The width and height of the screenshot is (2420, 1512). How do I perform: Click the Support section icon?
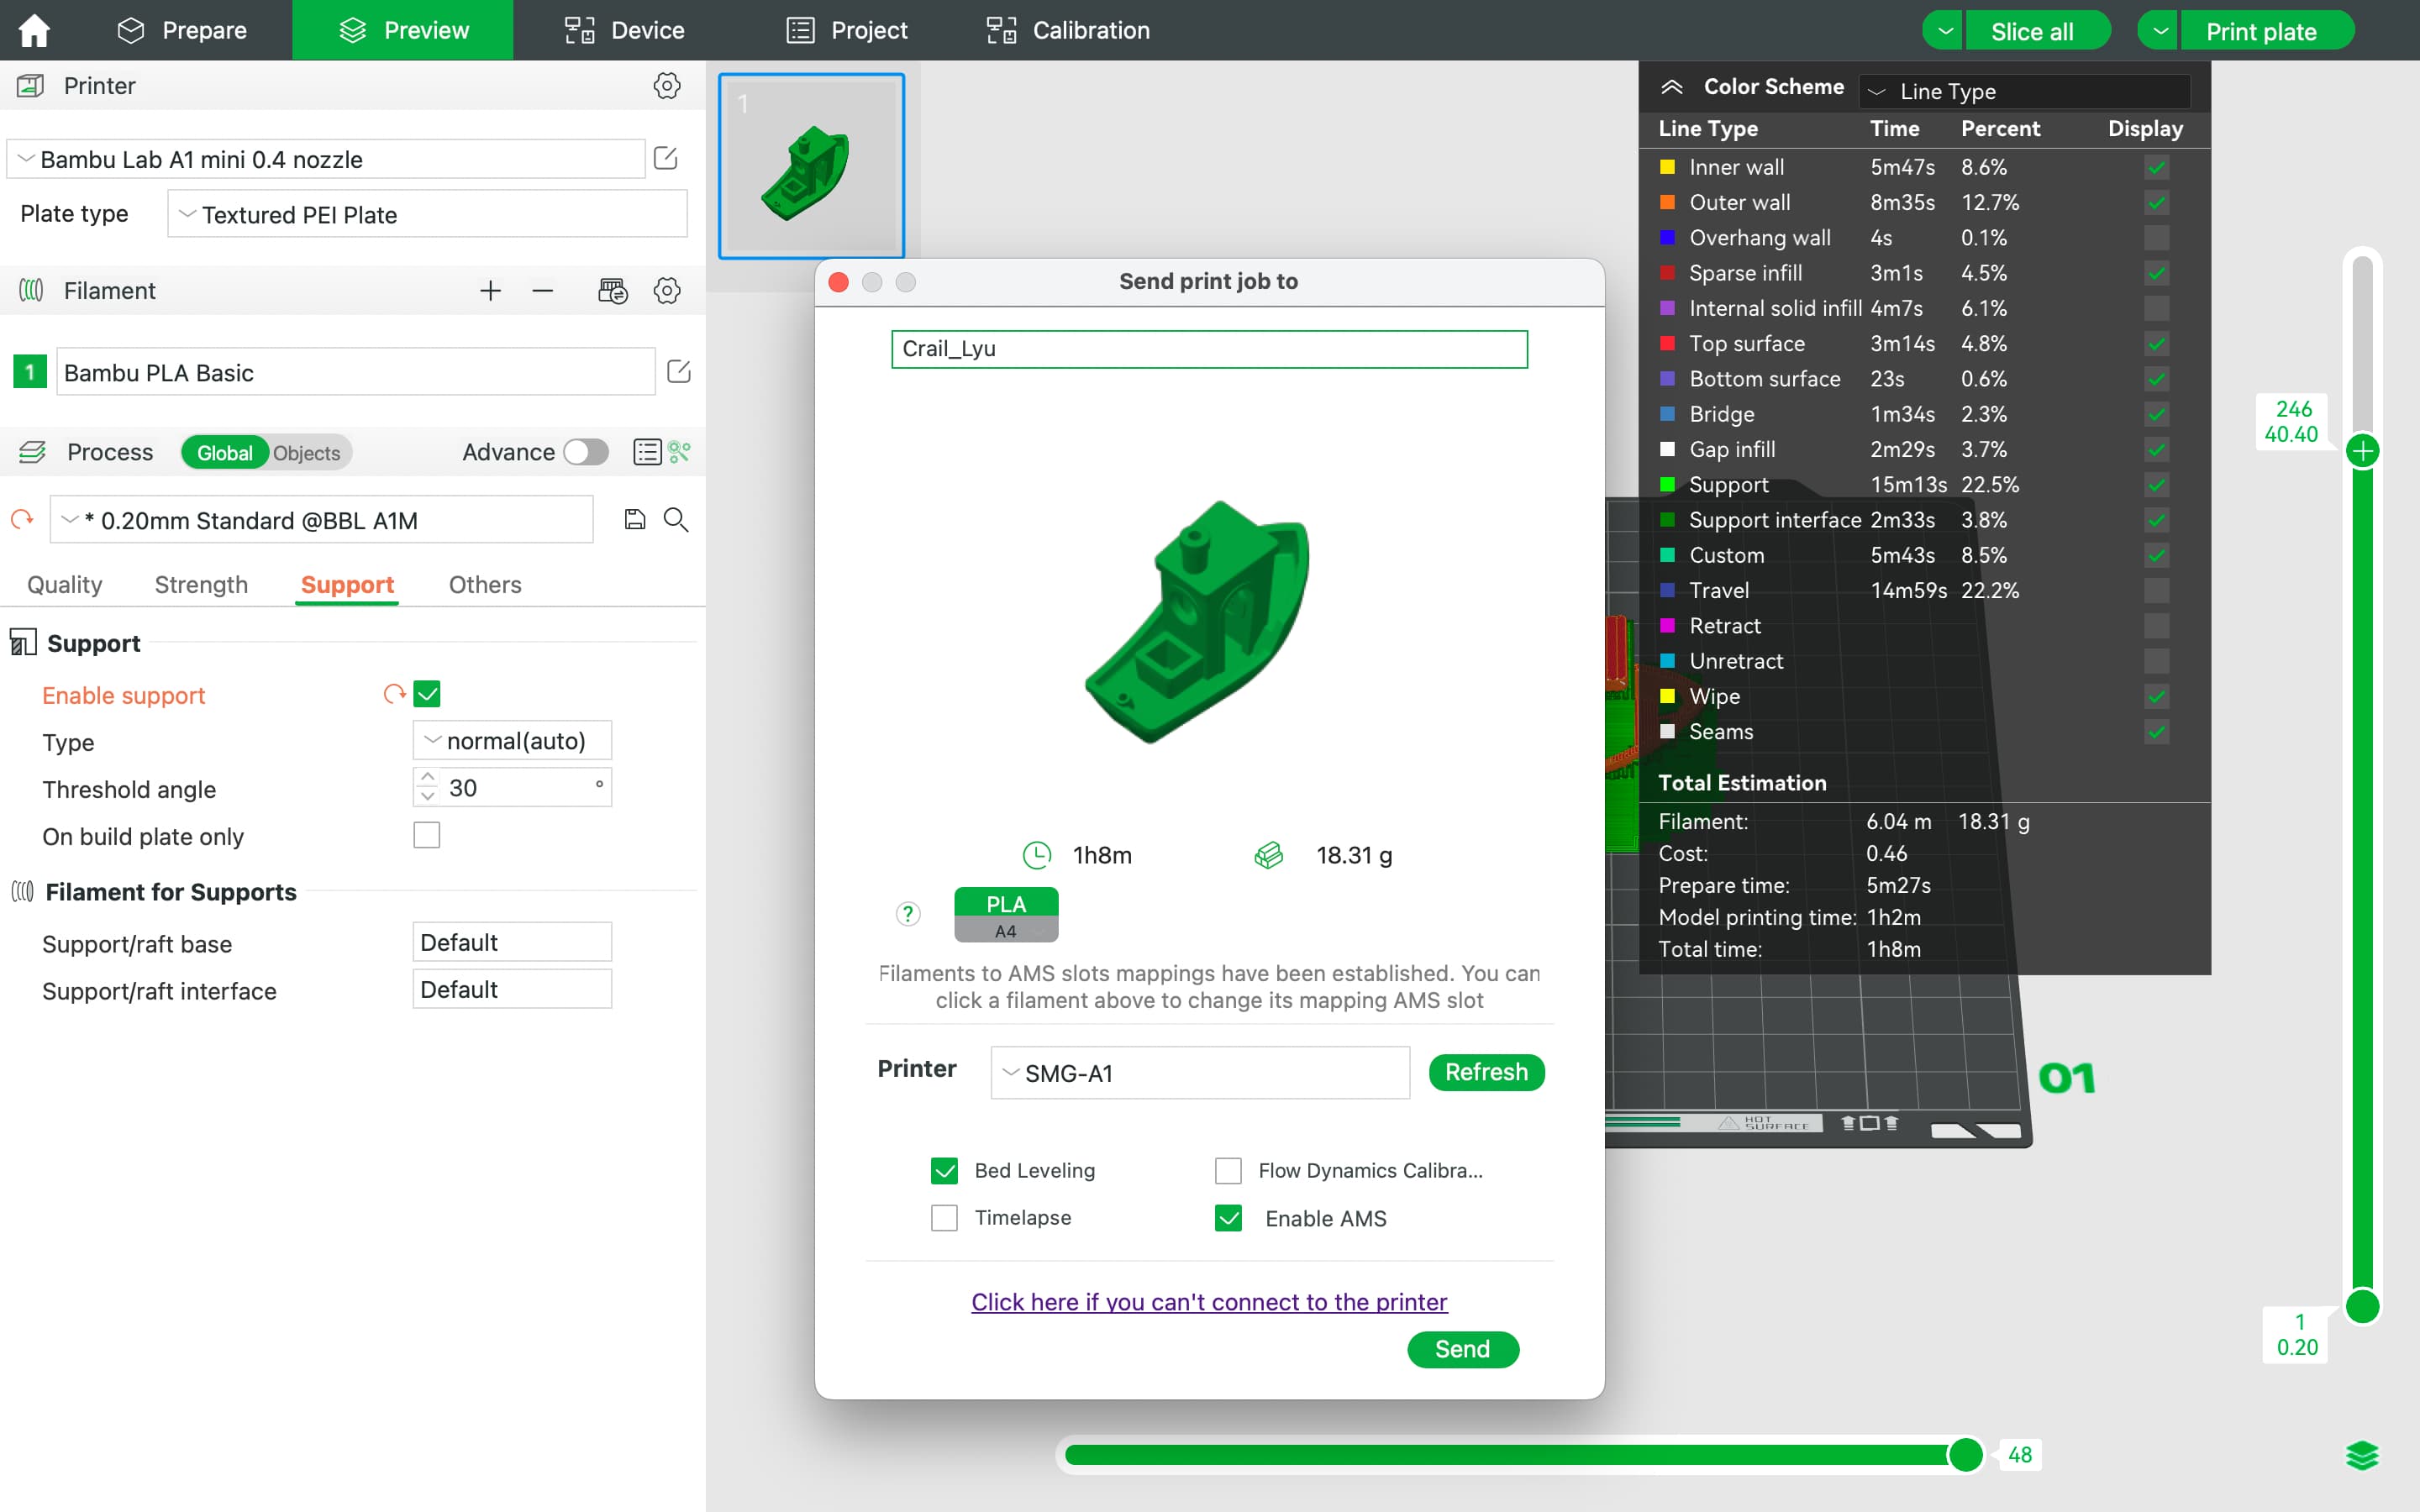tap(23, 642)
